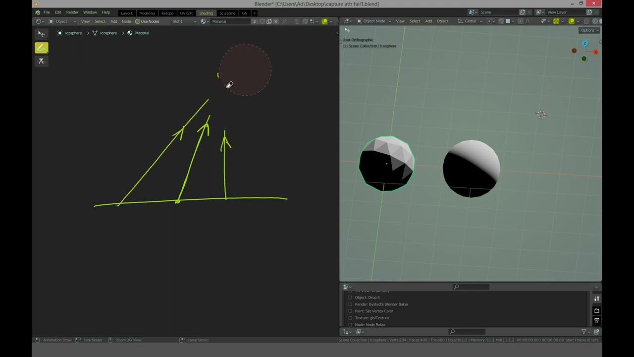Click the View Layer name field

(x=565, y=12)
